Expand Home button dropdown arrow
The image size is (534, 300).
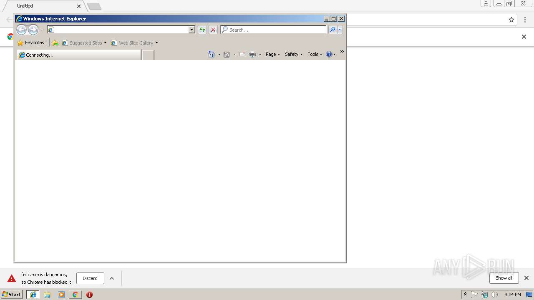tap(219, 54)
